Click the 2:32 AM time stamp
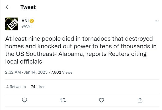 pyautogui.click(x=13, y=72)
